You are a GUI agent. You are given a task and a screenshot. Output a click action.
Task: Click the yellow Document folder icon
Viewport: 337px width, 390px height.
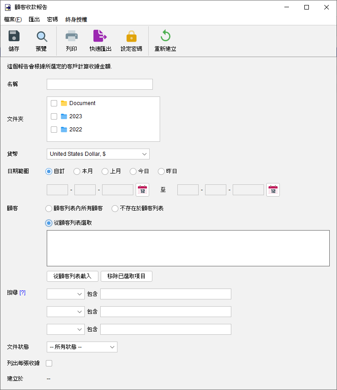(x=64, y=103)
